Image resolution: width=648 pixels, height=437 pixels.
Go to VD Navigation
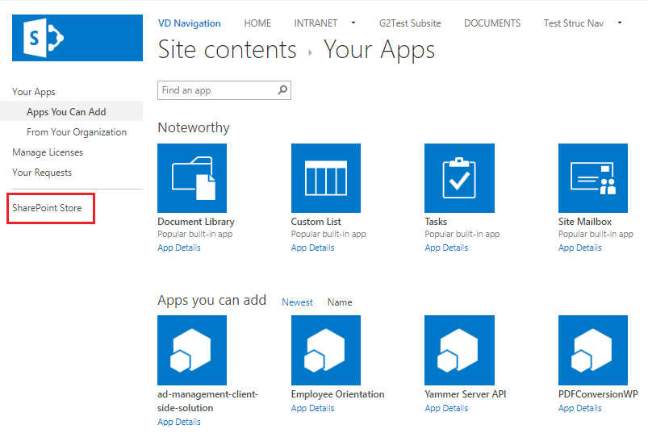(x=190, y=23)
